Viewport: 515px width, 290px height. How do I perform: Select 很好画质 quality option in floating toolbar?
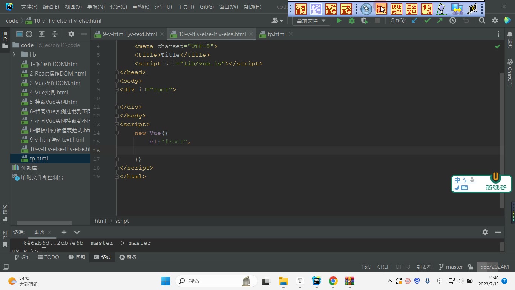pyautogui.click(x=316, y=9)
